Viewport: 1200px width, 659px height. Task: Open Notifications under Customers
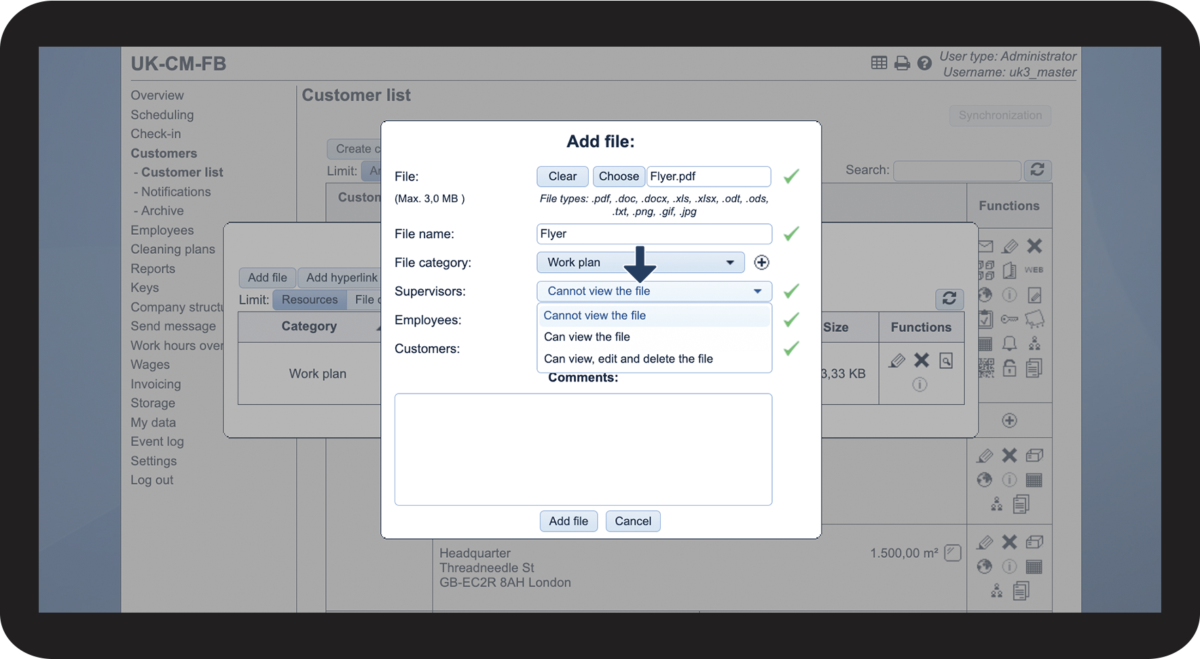click(176, 192)
